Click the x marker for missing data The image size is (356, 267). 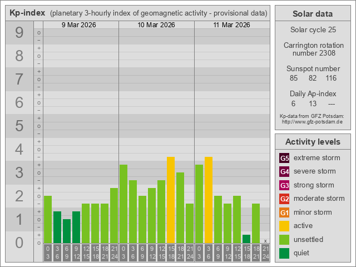tap(265, 240)
